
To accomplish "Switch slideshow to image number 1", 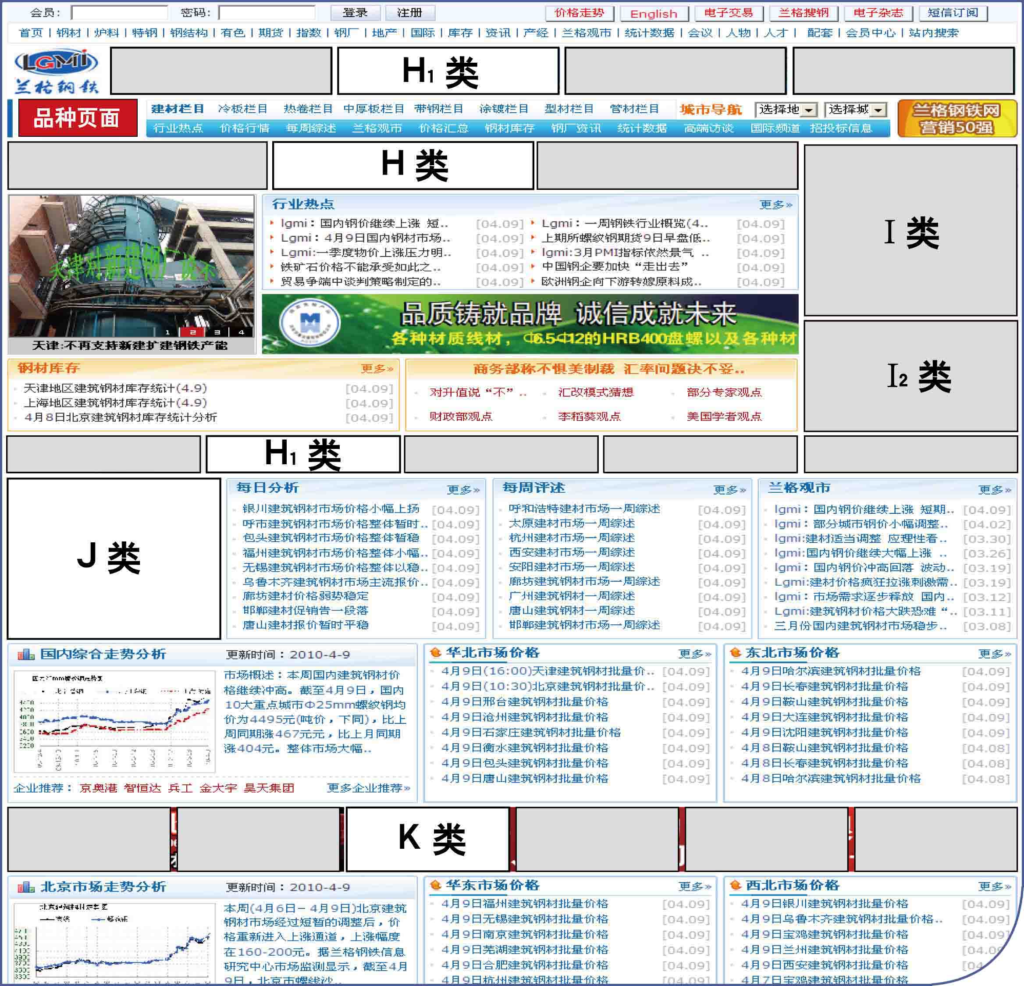I will 168,332.
